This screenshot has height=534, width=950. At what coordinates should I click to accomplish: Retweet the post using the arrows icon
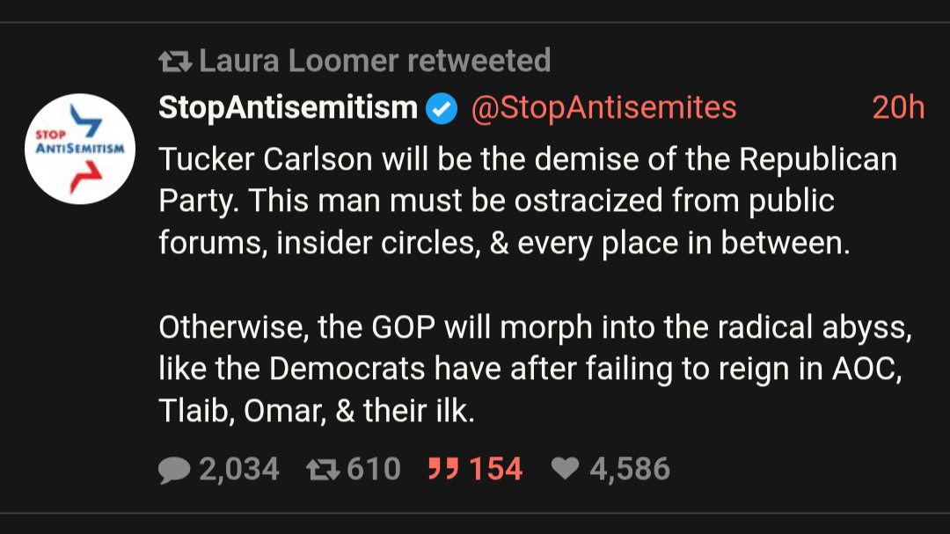[x=321, y=470]
